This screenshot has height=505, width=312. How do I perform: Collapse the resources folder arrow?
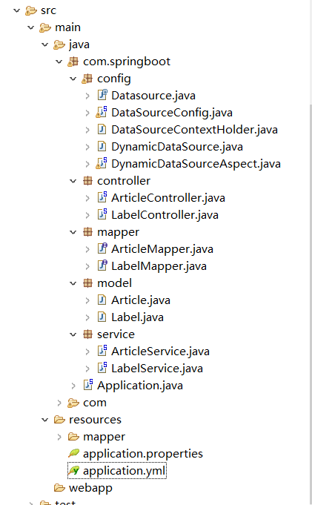coord(45,420)
